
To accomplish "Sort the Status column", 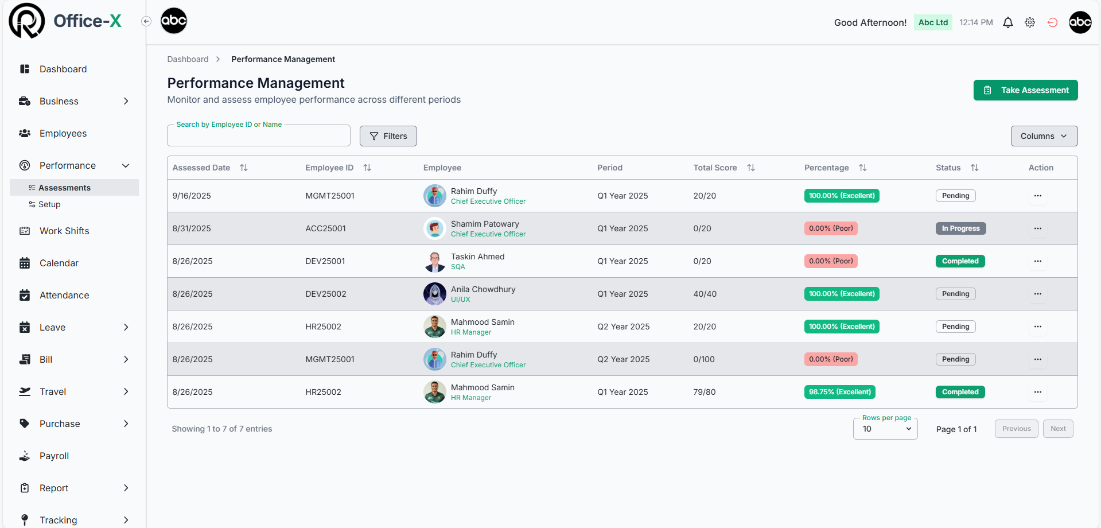I will point(974,168).
